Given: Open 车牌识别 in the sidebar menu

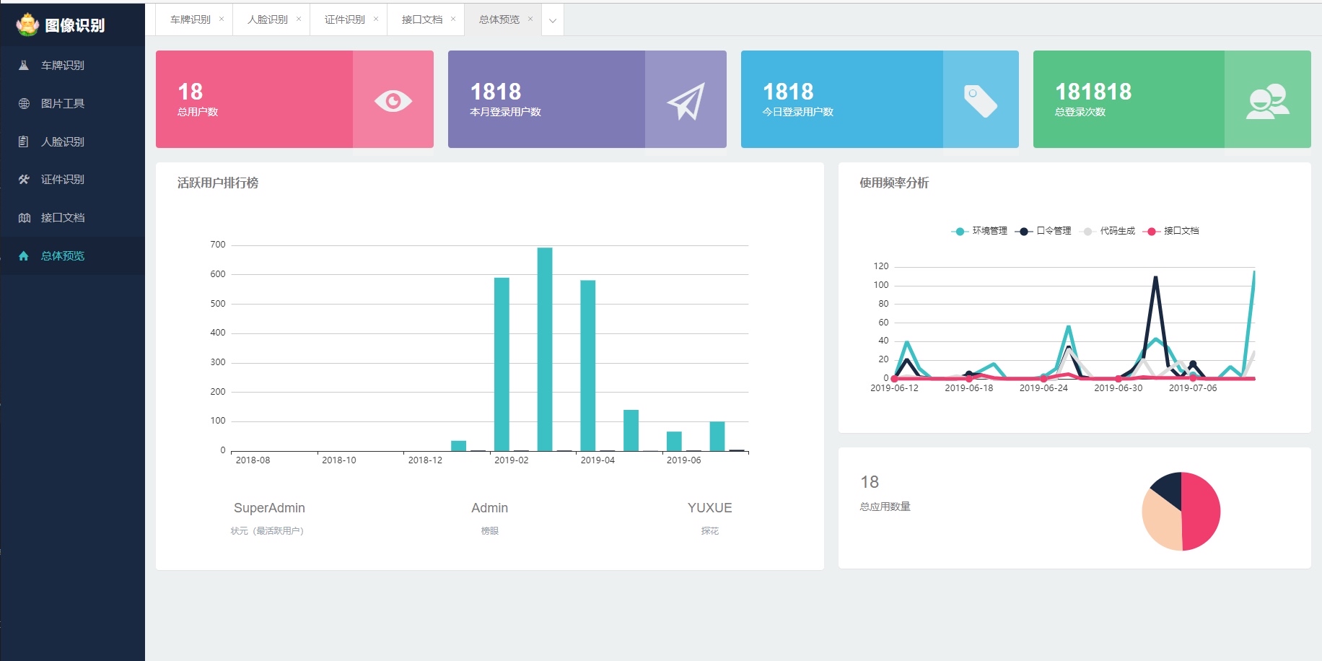Looking at the screenshot, I should point(72,65).
